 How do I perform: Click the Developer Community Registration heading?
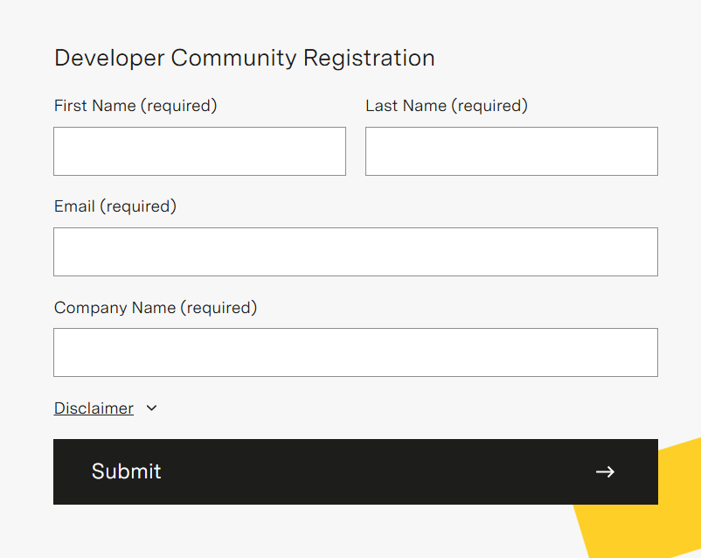[x=244, y=58]
